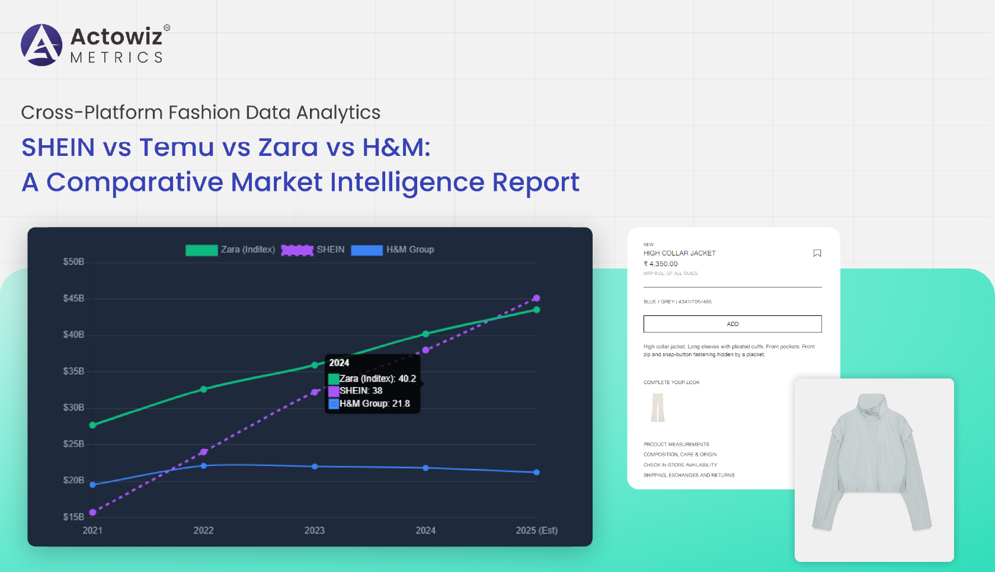Click the blue H&M Group swatch in the tooltip
995x572 pixels.
(334, 404)
